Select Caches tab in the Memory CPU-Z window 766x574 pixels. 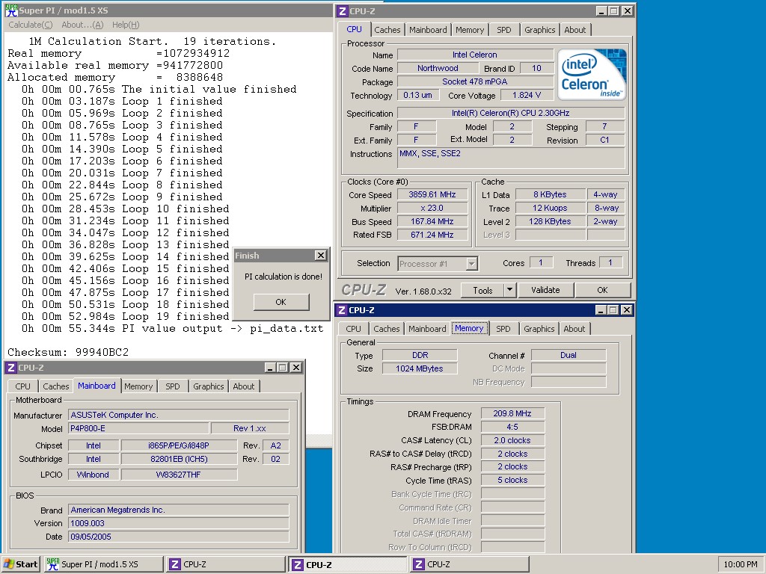point(387,329)
